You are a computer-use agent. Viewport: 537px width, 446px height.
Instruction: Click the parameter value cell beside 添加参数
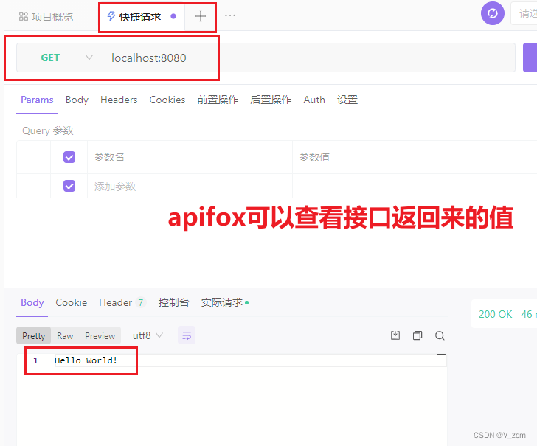pos(415,187)
